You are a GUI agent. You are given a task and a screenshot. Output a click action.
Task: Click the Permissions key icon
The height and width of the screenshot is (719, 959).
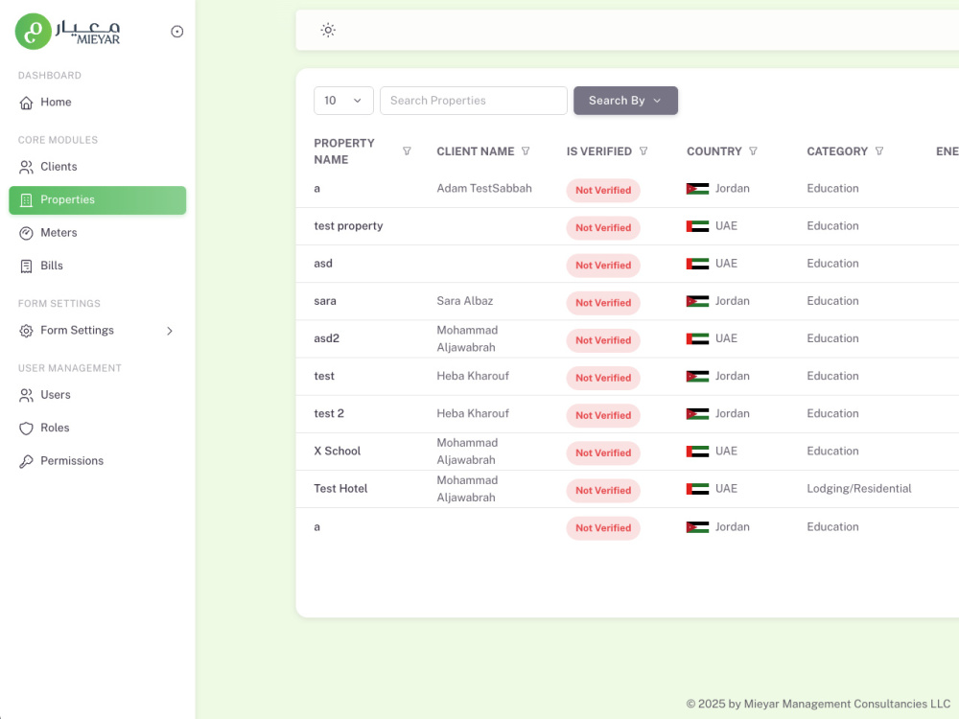tap(26, 462)
